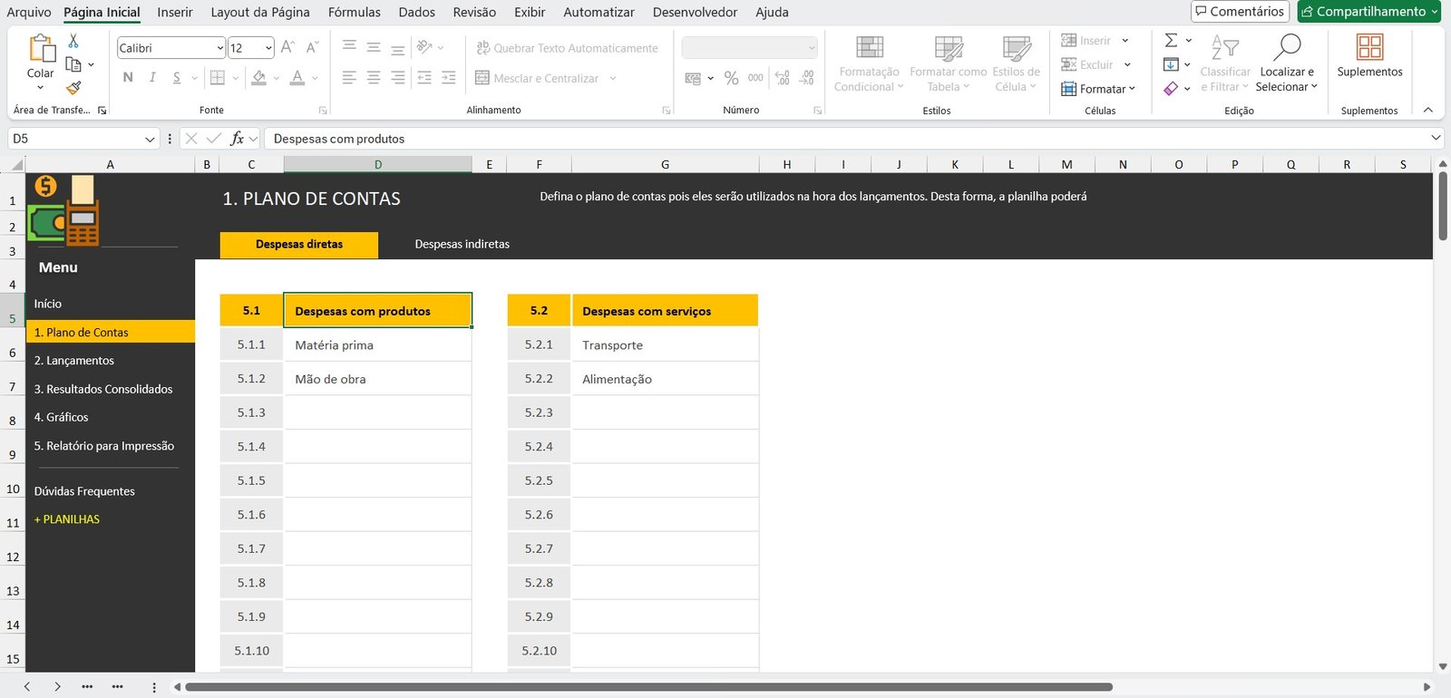Click the increase decimal places icon
Image resolution: width=1451 pixels, height=698 pixels.
point(782,78)
